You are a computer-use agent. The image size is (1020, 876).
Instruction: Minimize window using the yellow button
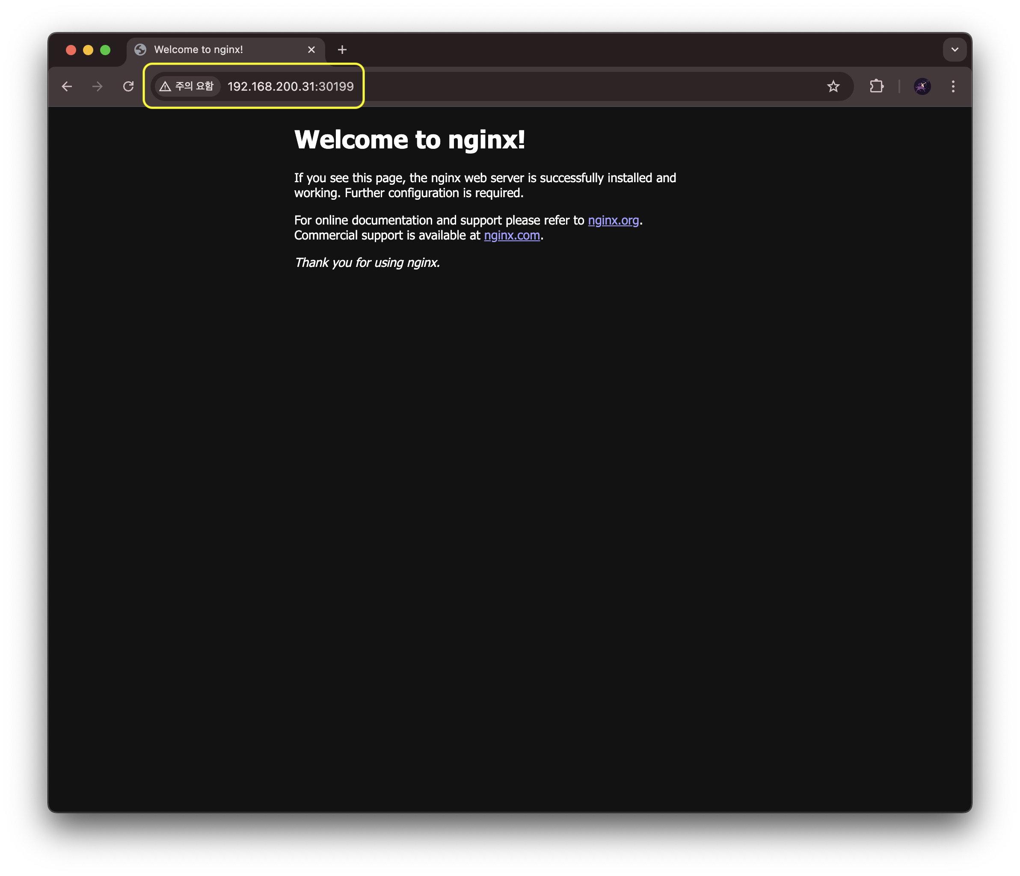pos(88,50)
